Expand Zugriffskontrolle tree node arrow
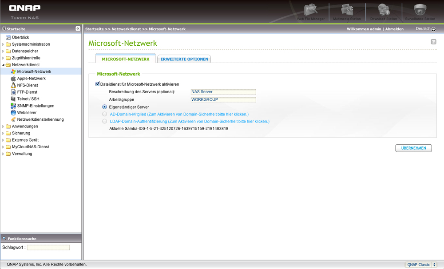Viewport: 444px width, 269px height. [x=3, y=58]
